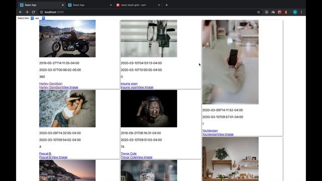Click the person holding phone photo
The width and height of the screenshot is (322, 181).
pyautogui.click(x=230, y=62)
